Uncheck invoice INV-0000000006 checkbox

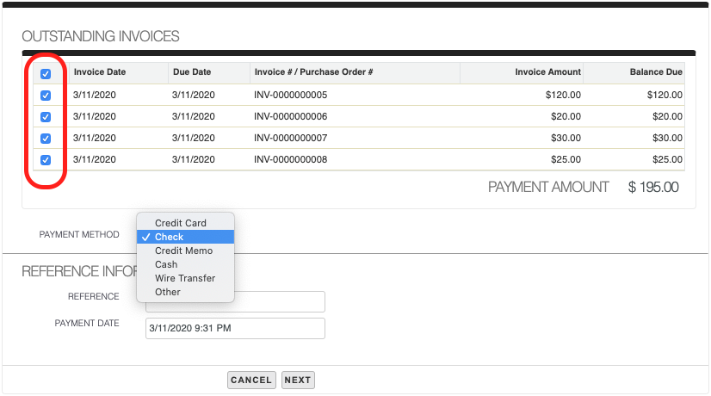click(x=46, y=117)
